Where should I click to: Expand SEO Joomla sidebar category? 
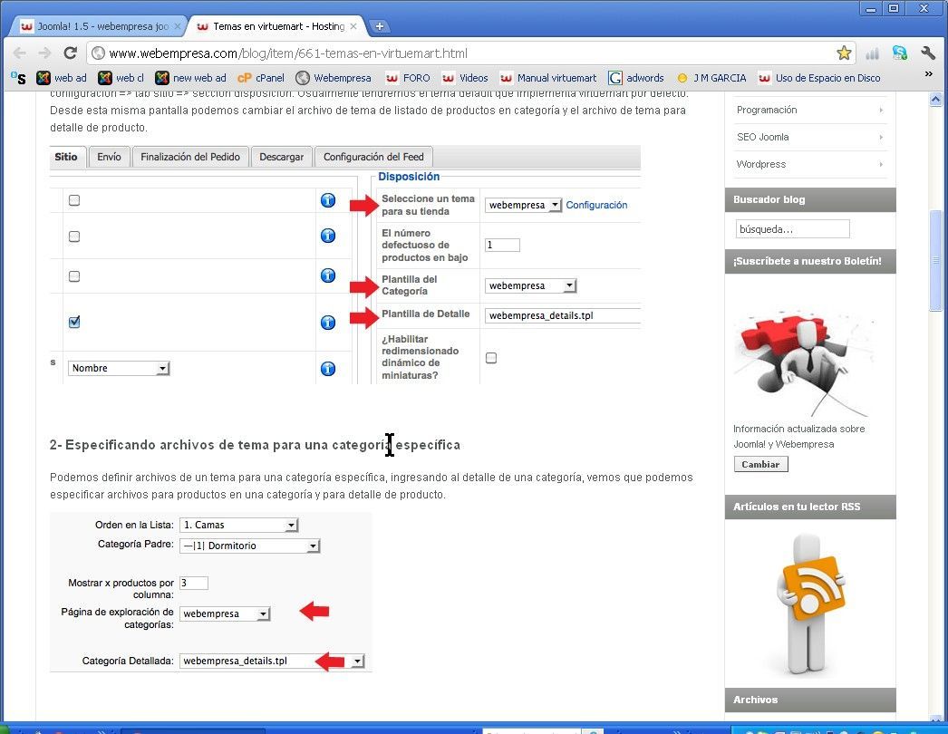coord(809,137)
